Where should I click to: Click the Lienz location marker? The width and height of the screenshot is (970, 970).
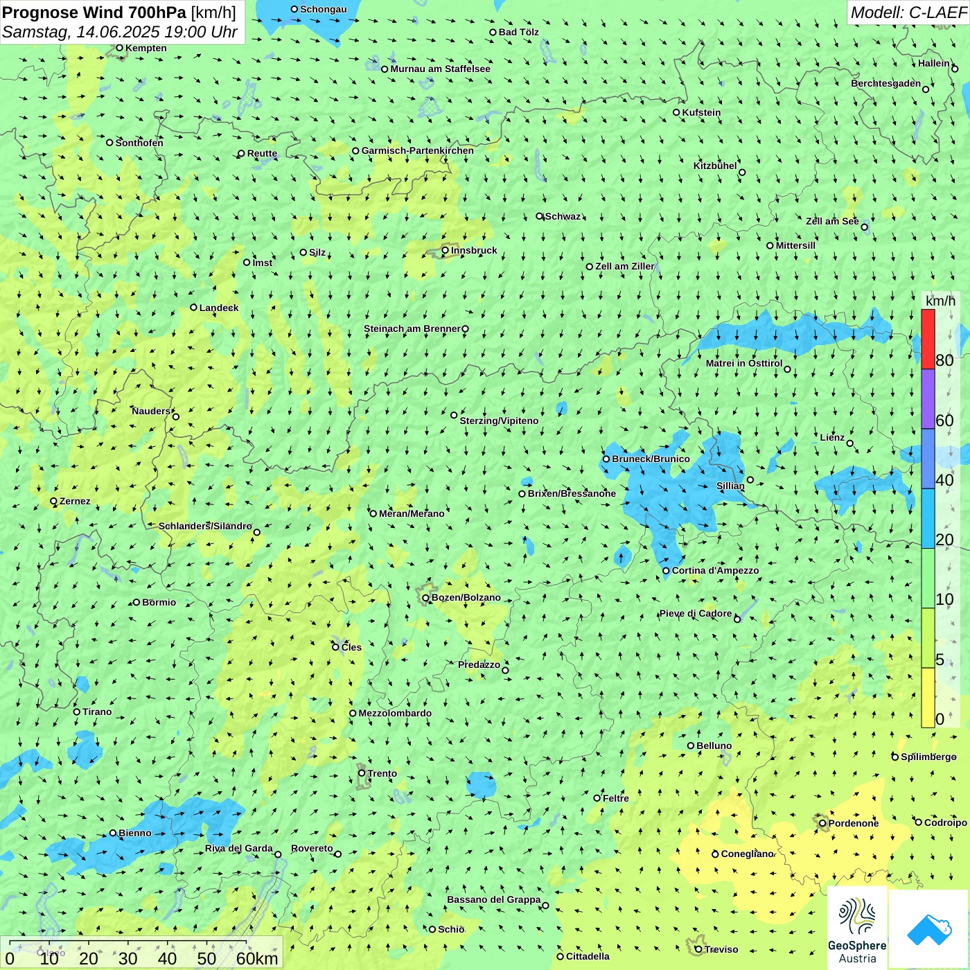coord(850,443)
